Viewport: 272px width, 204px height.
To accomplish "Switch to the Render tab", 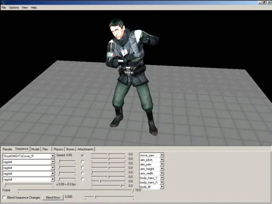I will pos(8,149).
